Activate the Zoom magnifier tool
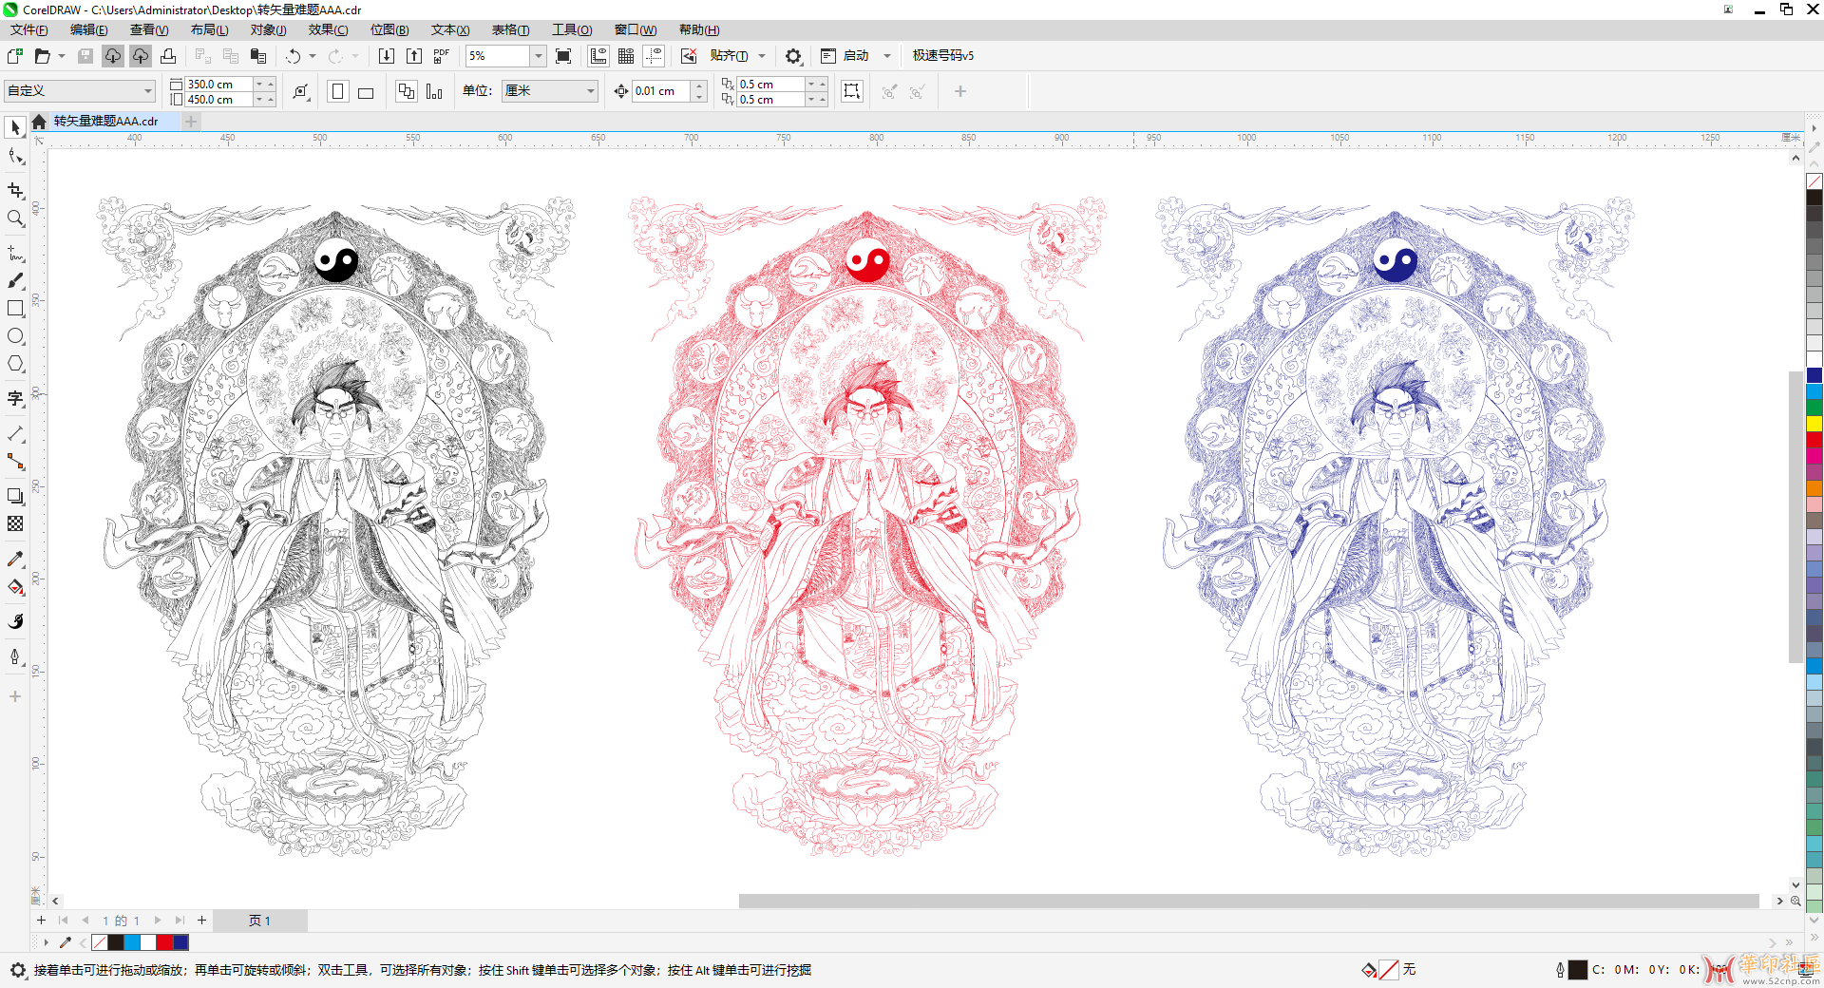Screen dimensions: 1824x988 (15, 218)
